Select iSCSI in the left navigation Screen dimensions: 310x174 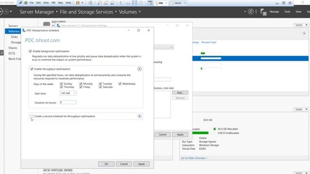(x=12, y=53)
